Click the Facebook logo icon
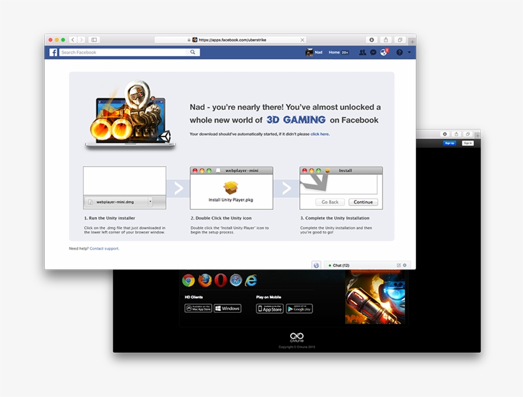This screenshot has width=523, height=397. tap(54, 52)
